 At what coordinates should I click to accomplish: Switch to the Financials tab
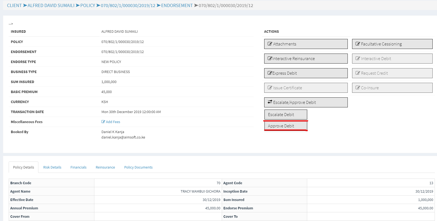point(78,167)
